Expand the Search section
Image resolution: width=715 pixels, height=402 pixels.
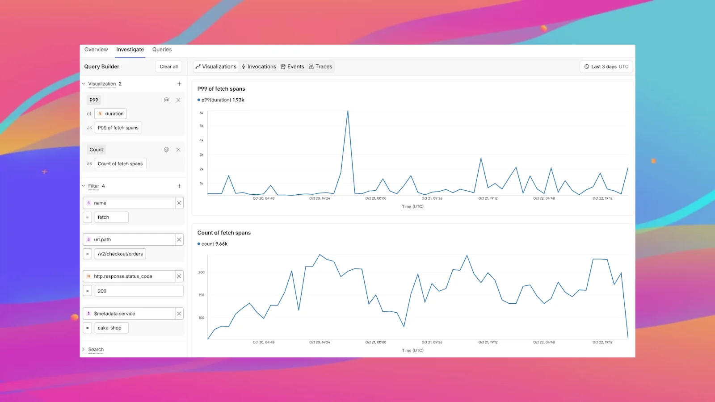(84, 350)
